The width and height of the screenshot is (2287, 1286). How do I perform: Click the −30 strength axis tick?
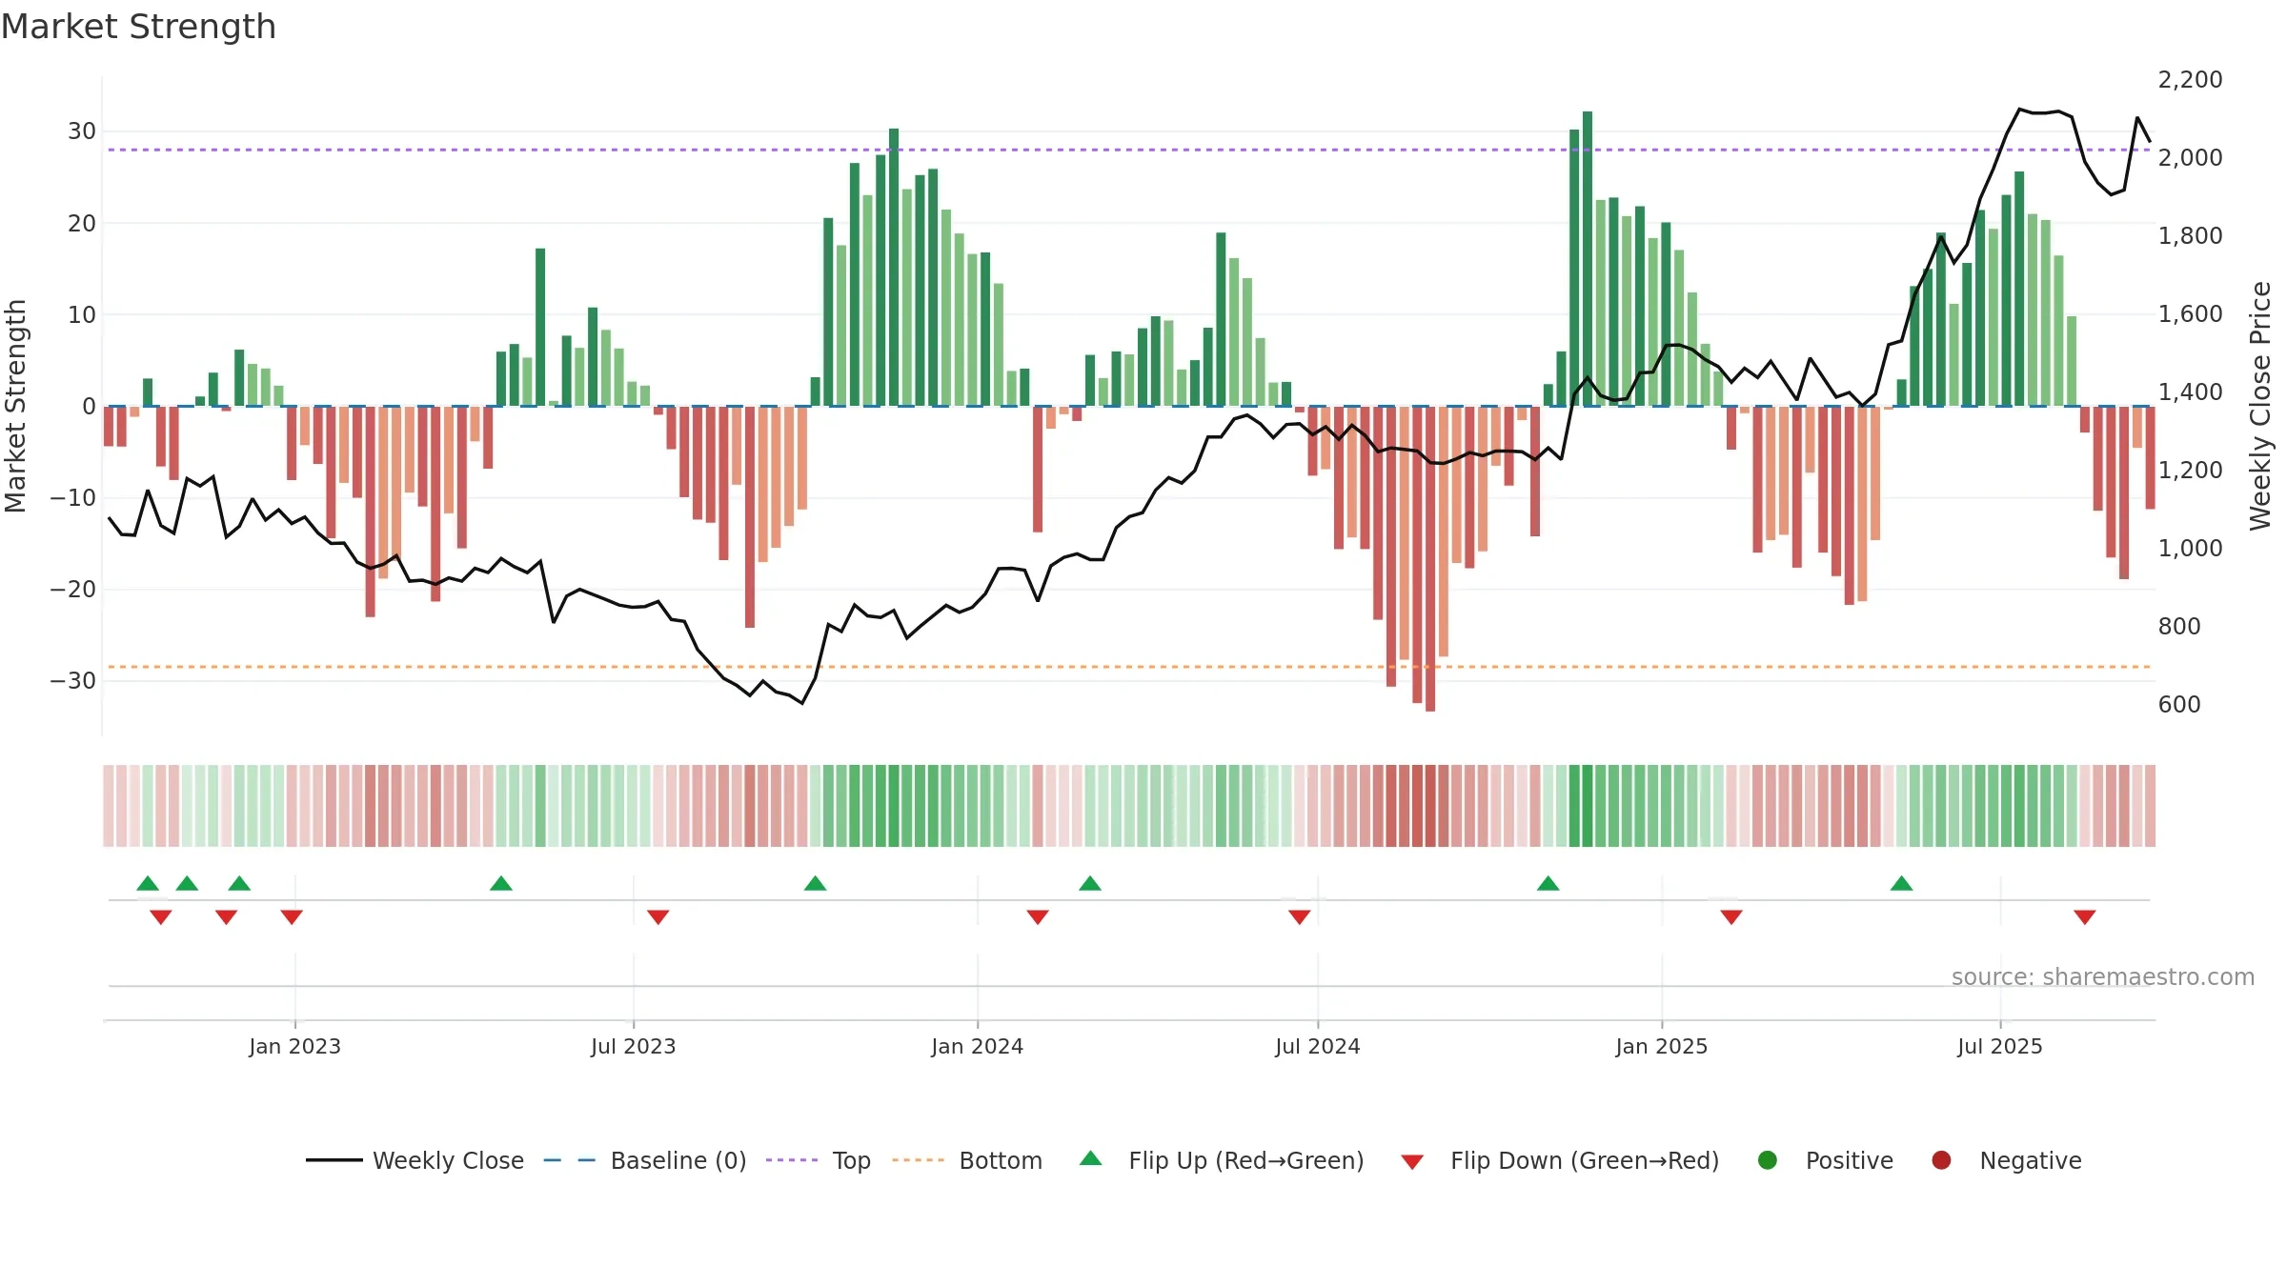73,681
